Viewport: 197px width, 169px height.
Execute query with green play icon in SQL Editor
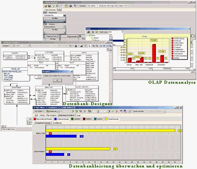(73, 111)
